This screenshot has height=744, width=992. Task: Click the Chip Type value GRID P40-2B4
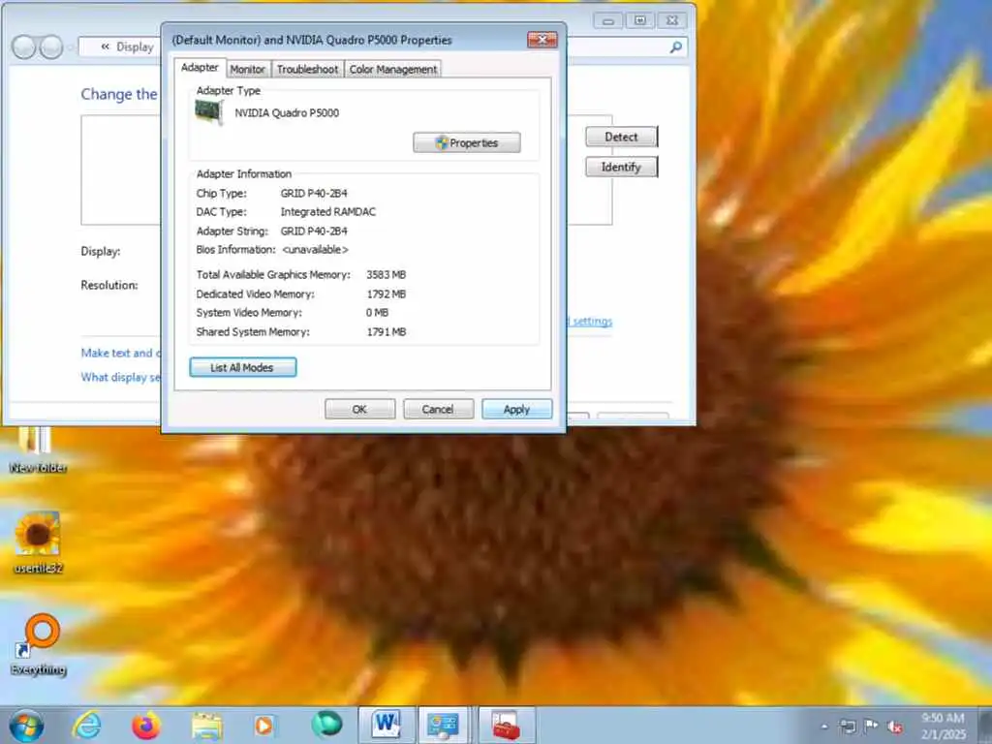(x=314, y=193)
